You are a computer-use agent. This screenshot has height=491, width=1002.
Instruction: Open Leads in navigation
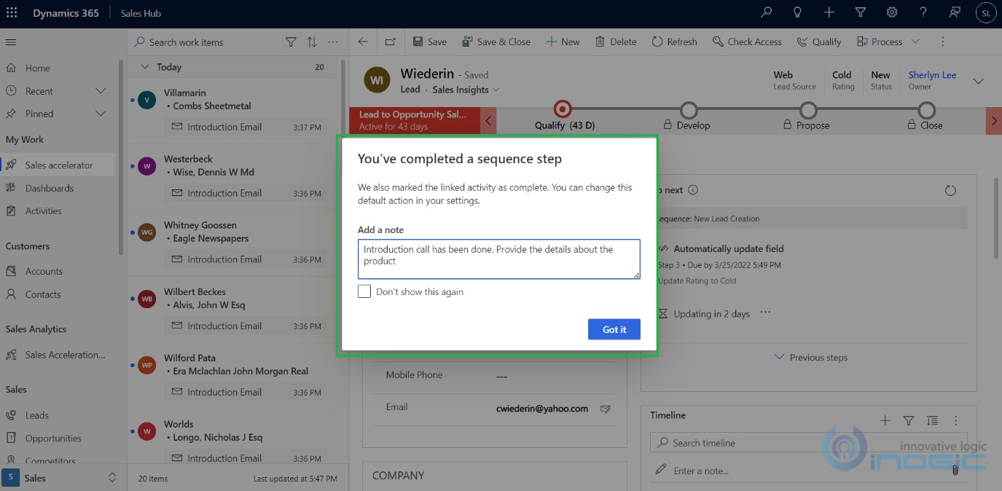[37, 415]
